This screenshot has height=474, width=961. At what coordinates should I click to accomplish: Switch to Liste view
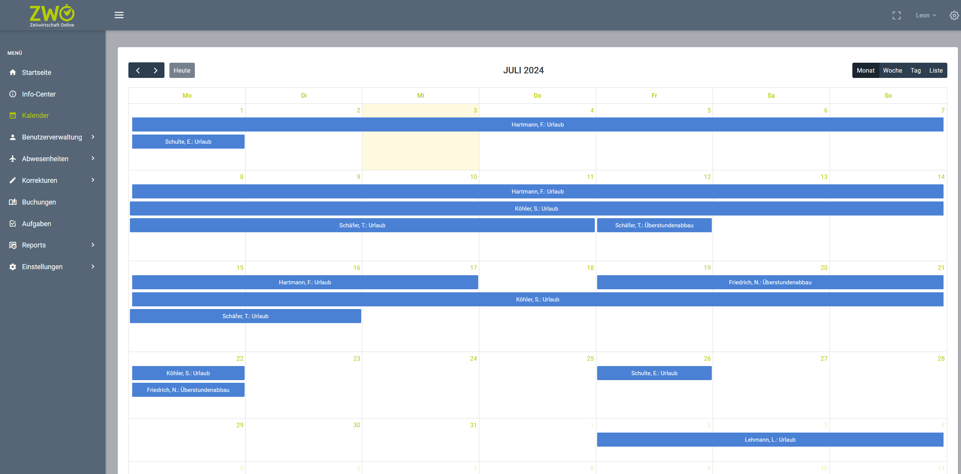(x=936, y=70)
